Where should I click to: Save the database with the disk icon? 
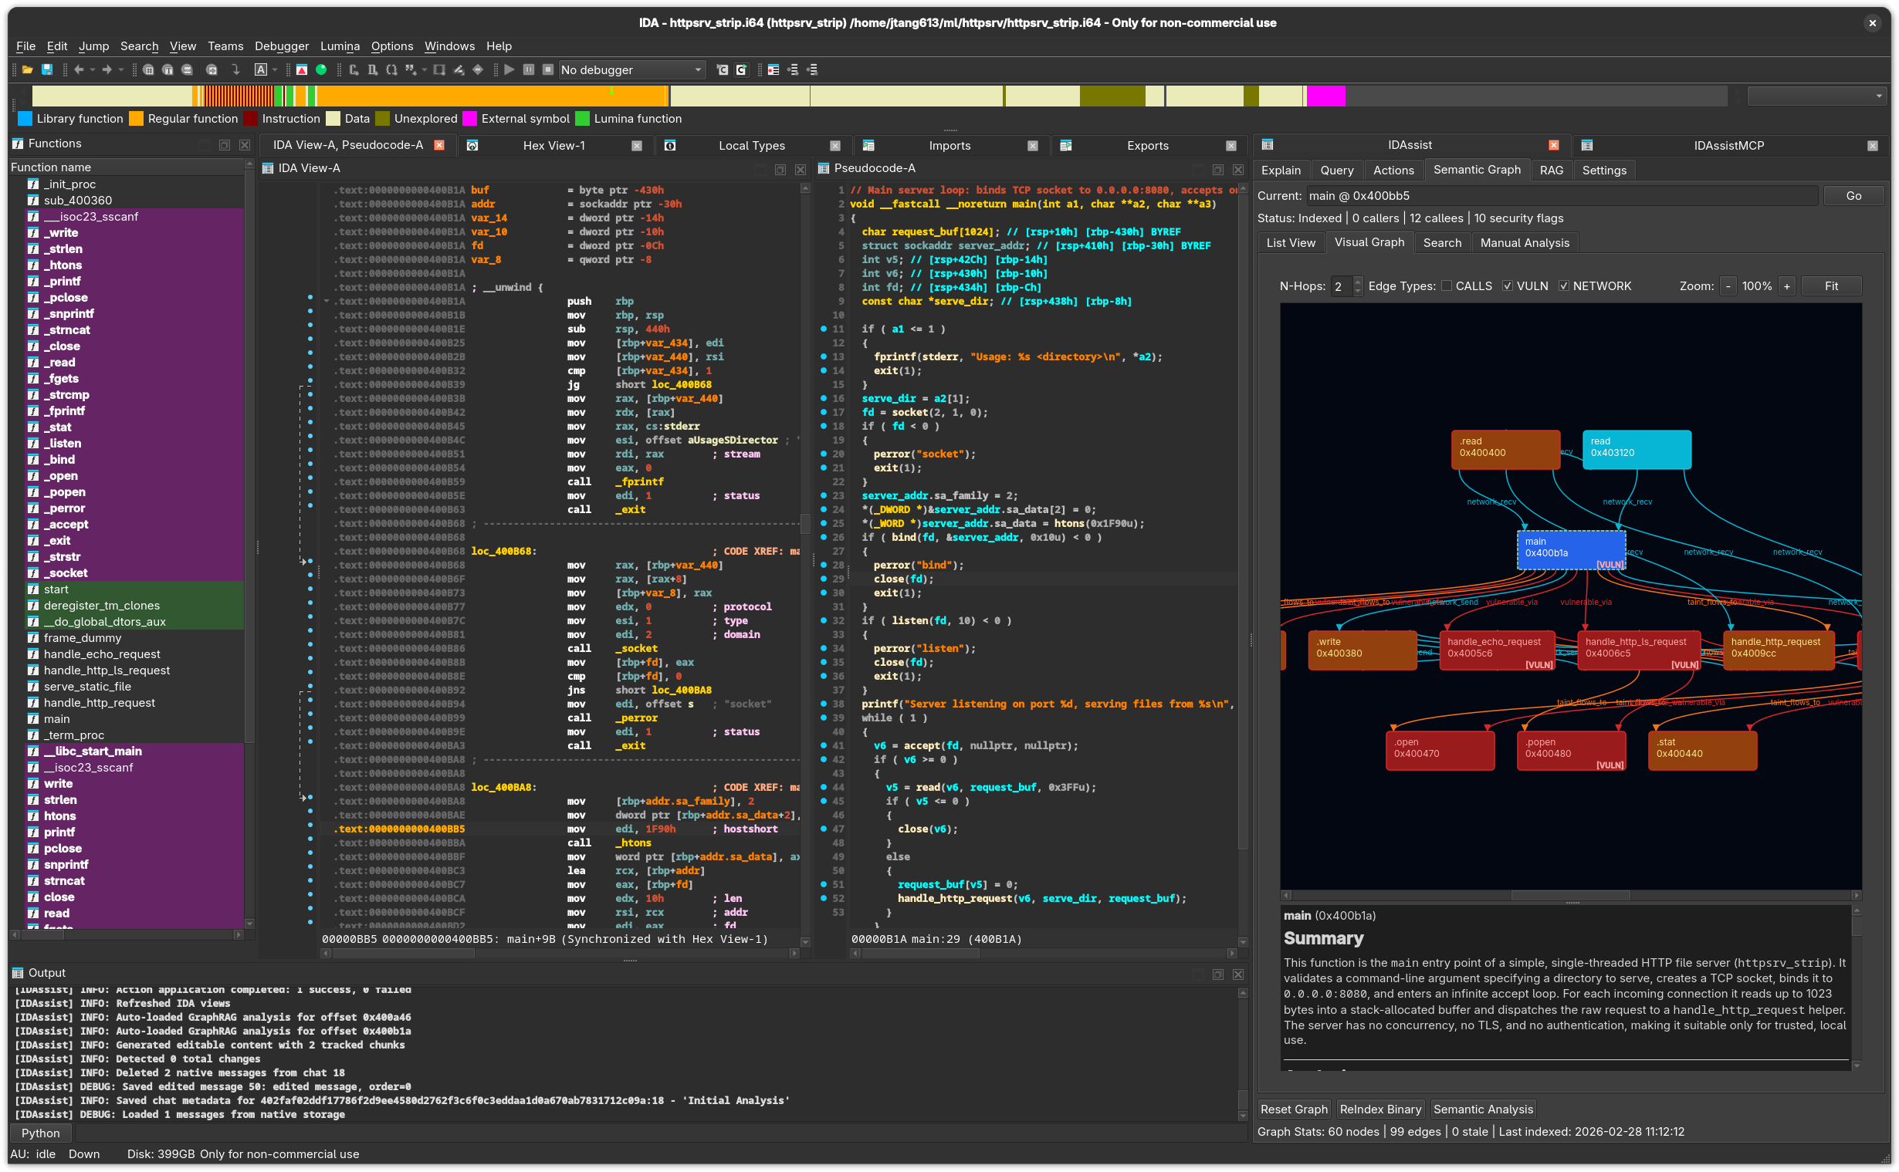click(47, 69)
